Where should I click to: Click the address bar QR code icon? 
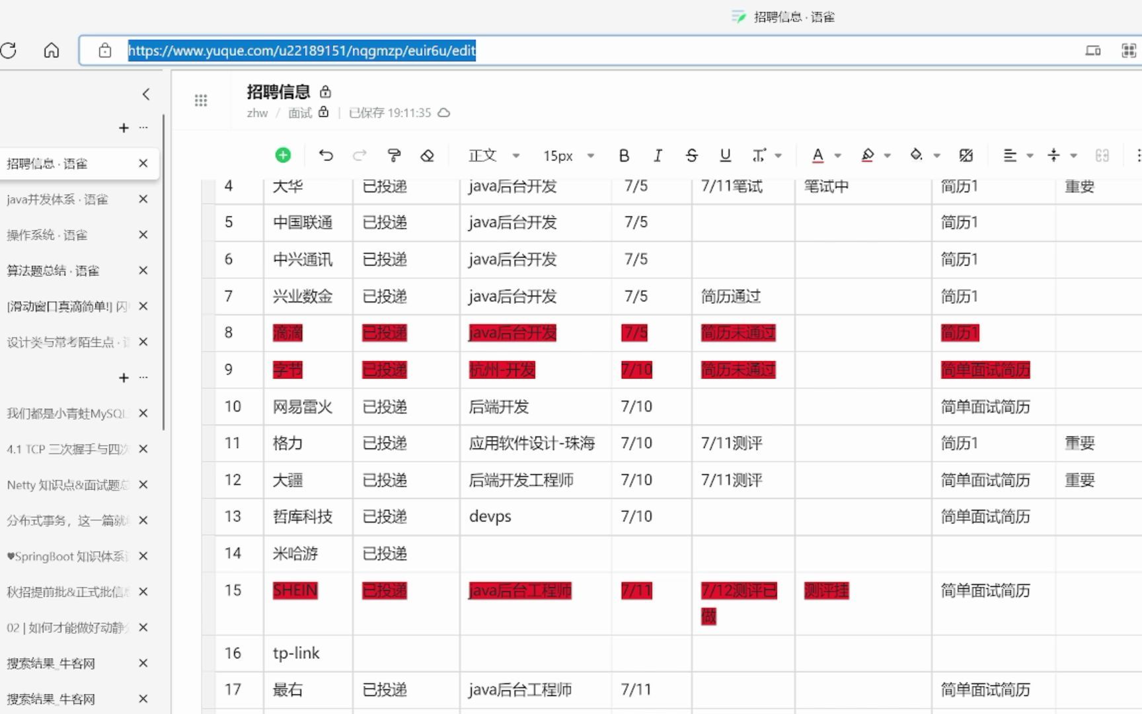[x=1129, y=50]
